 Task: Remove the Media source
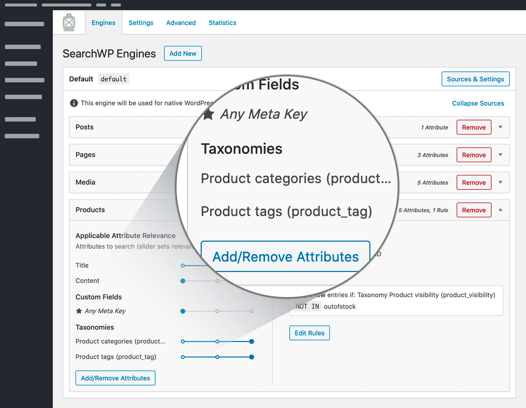(x=474, y=183)
